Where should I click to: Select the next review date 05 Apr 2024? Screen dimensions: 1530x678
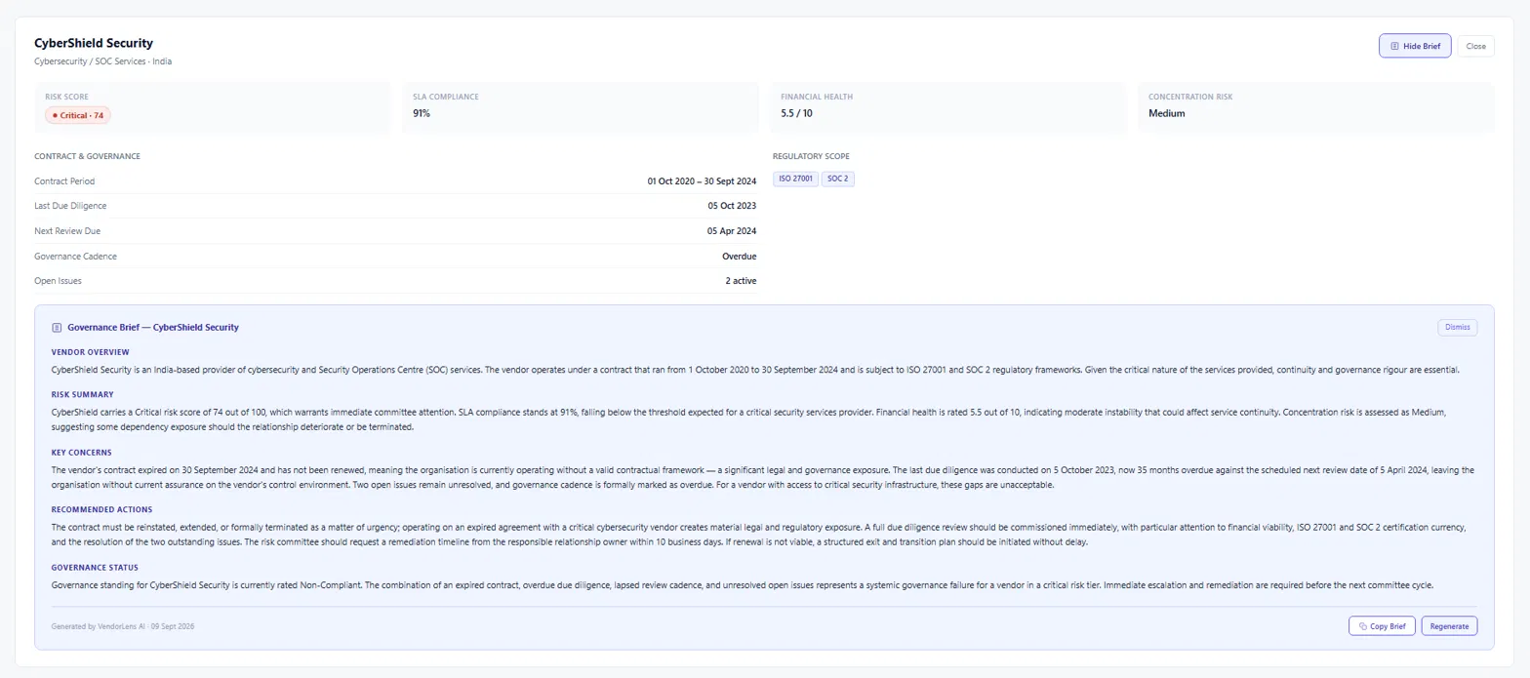click(732, 231)
